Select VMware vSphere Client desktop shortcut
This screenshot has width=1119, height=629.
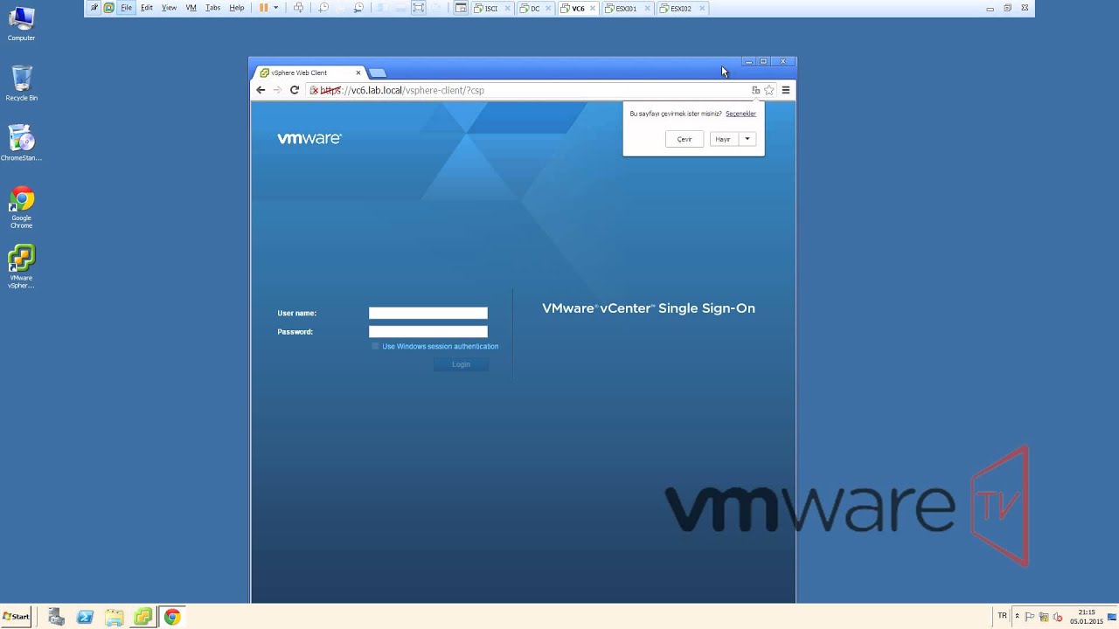click(21, 266)
